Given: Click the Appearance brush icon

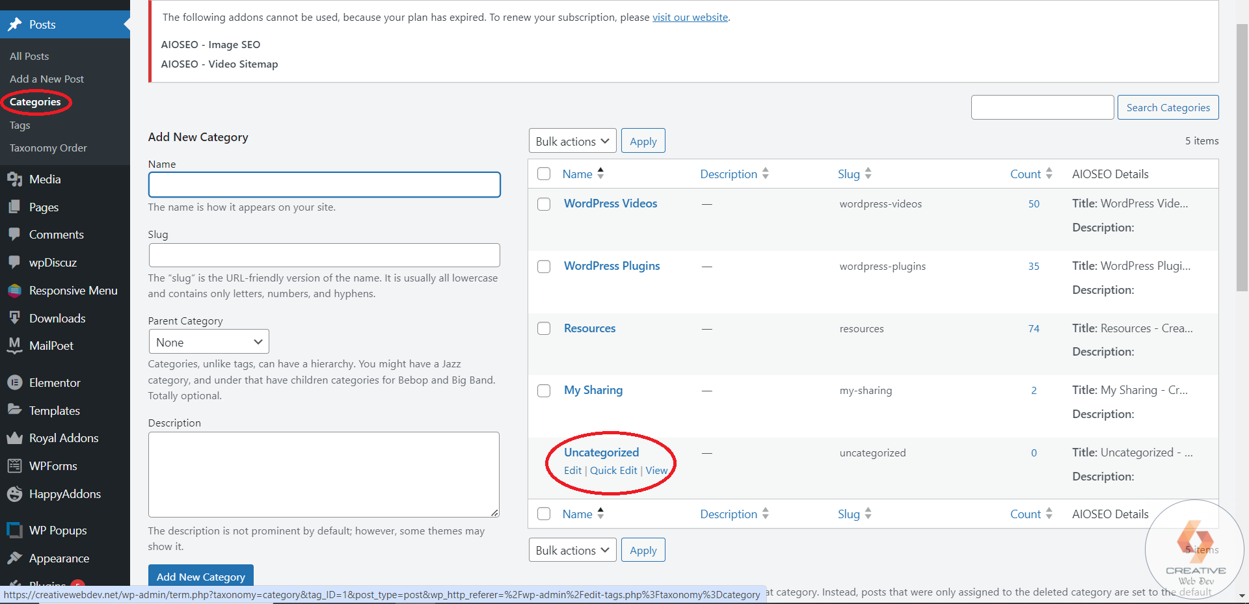Looking at the screenshot, I should [x=14, y=558].
